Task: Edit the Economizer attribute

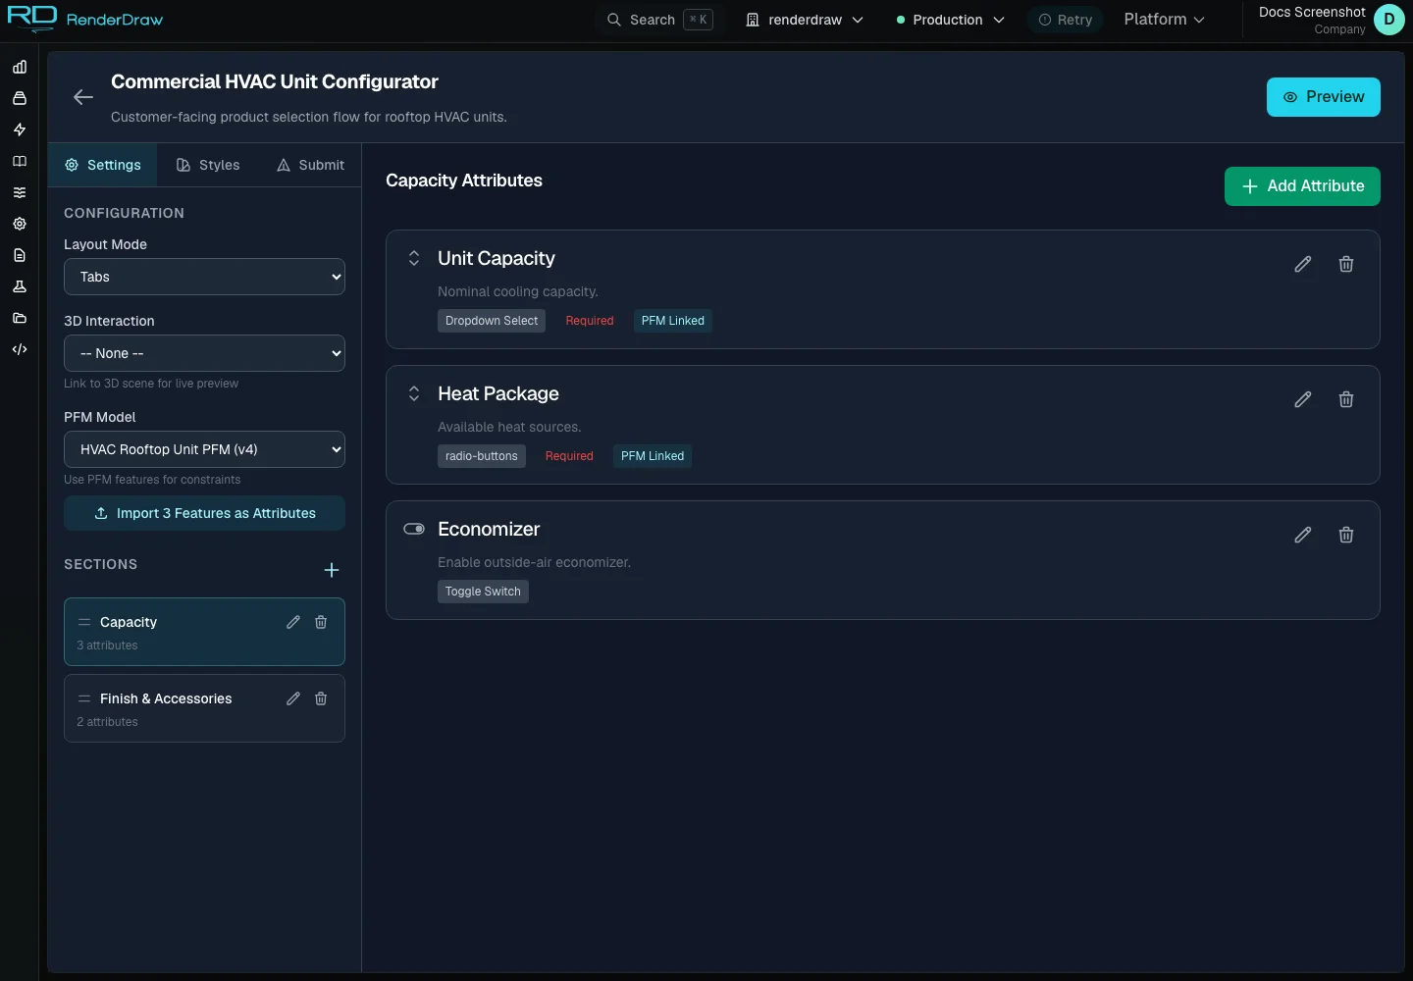Action: tap(1303, 535)
